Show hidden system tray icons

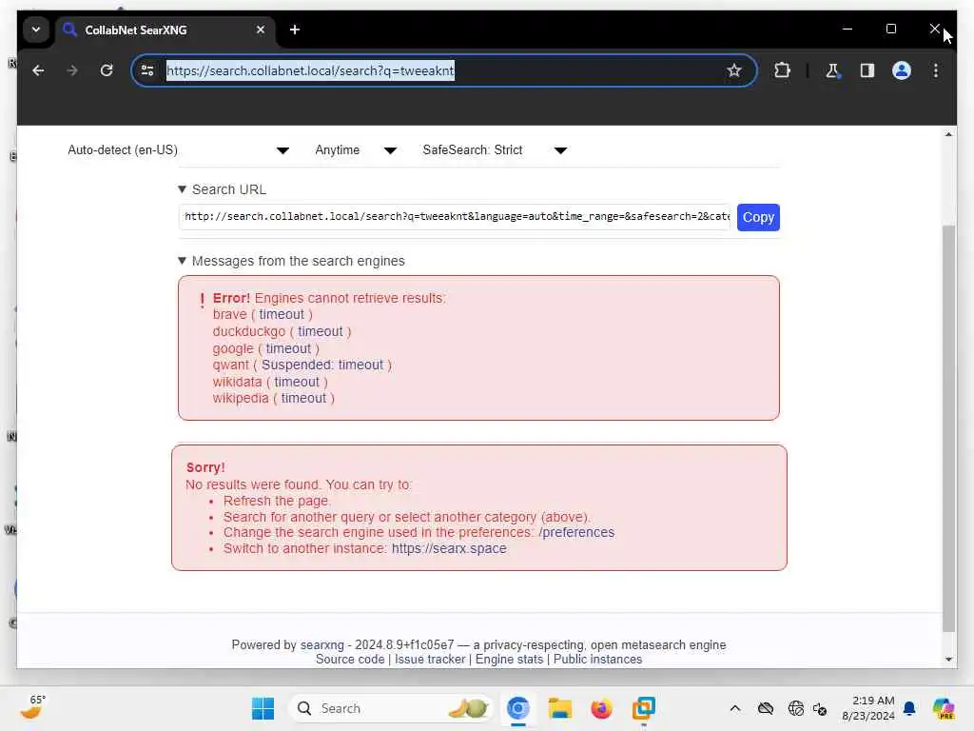[735, 708]
